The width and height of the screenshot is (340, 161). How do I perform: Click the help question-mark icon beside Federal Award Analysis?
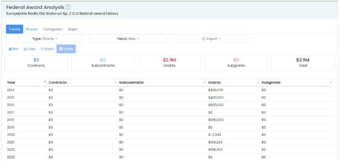point(68,7)
